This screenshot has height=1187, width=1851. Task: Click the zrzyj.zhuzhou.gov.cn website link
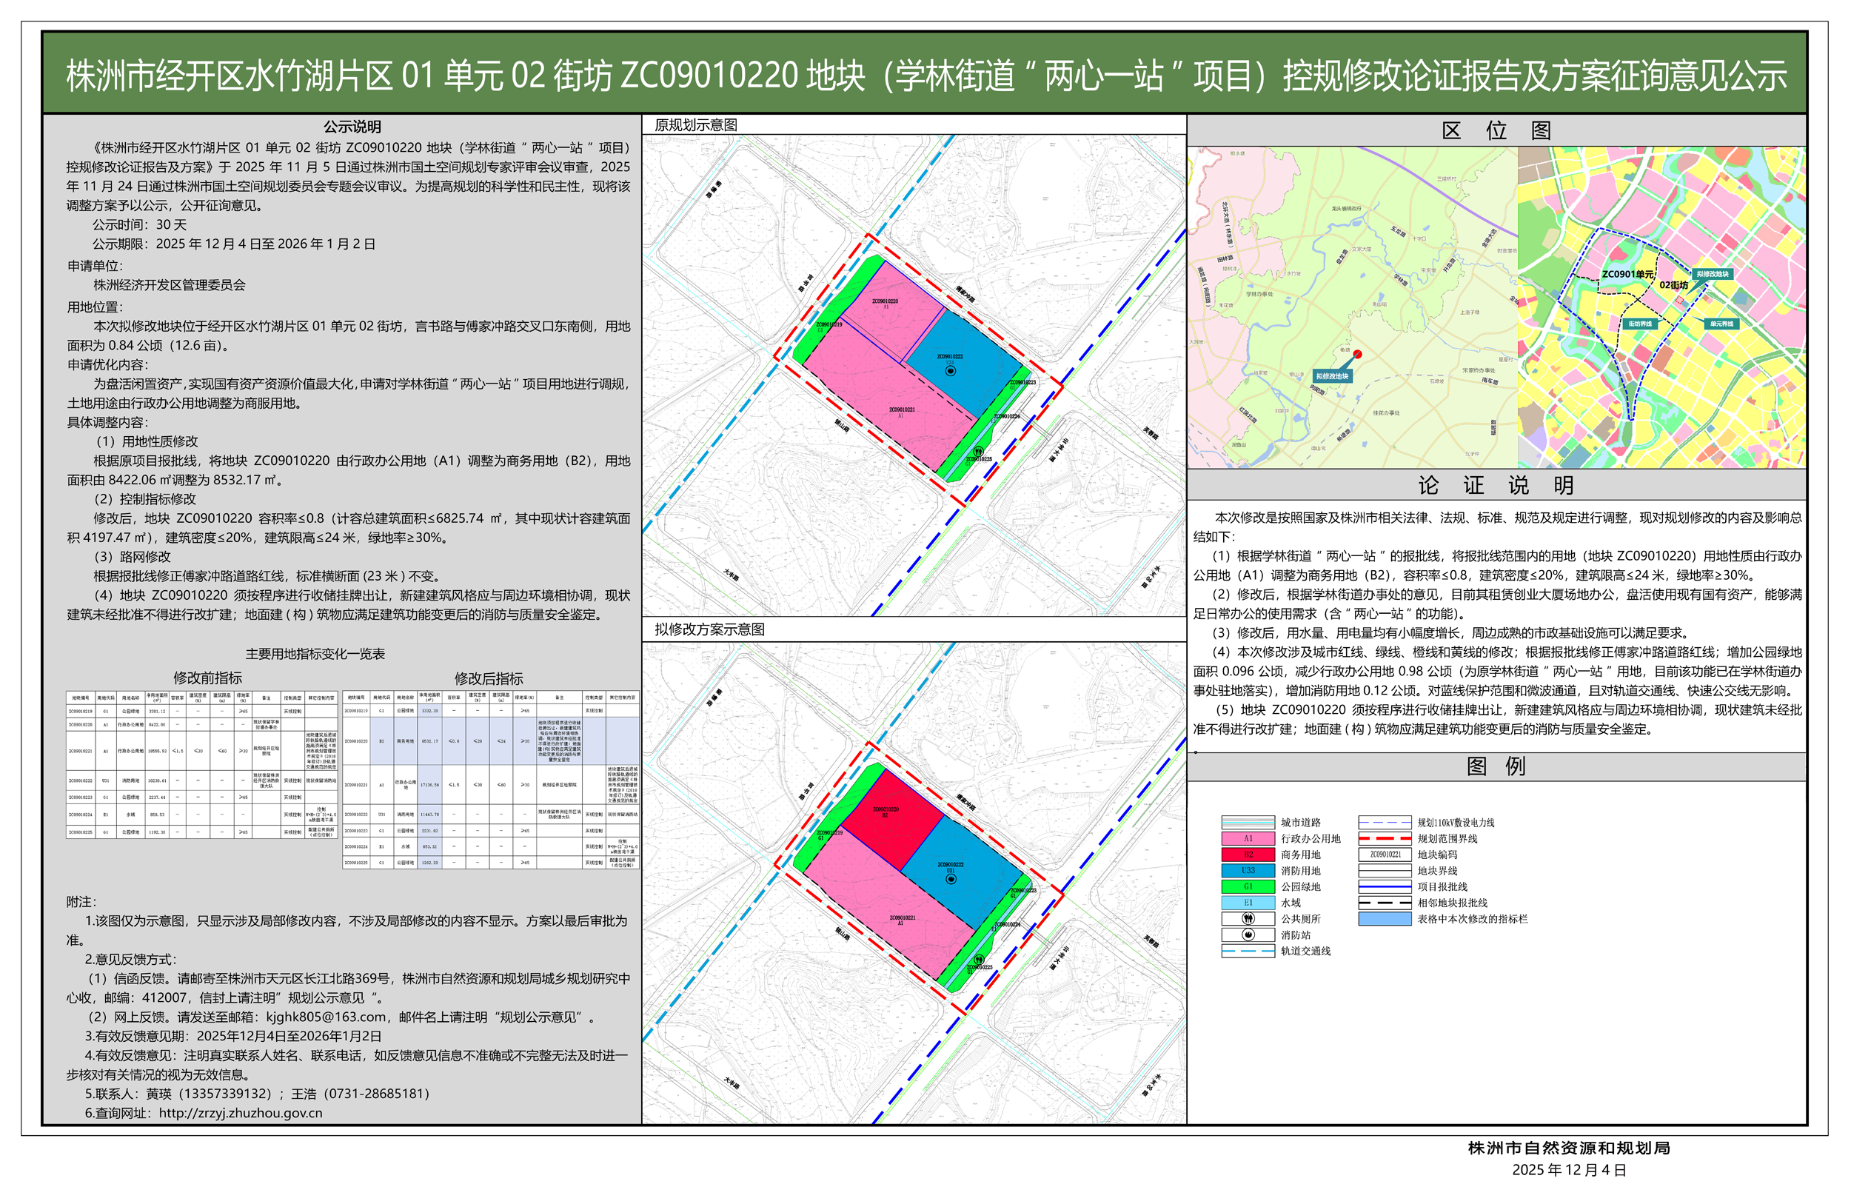point(241,1113)
